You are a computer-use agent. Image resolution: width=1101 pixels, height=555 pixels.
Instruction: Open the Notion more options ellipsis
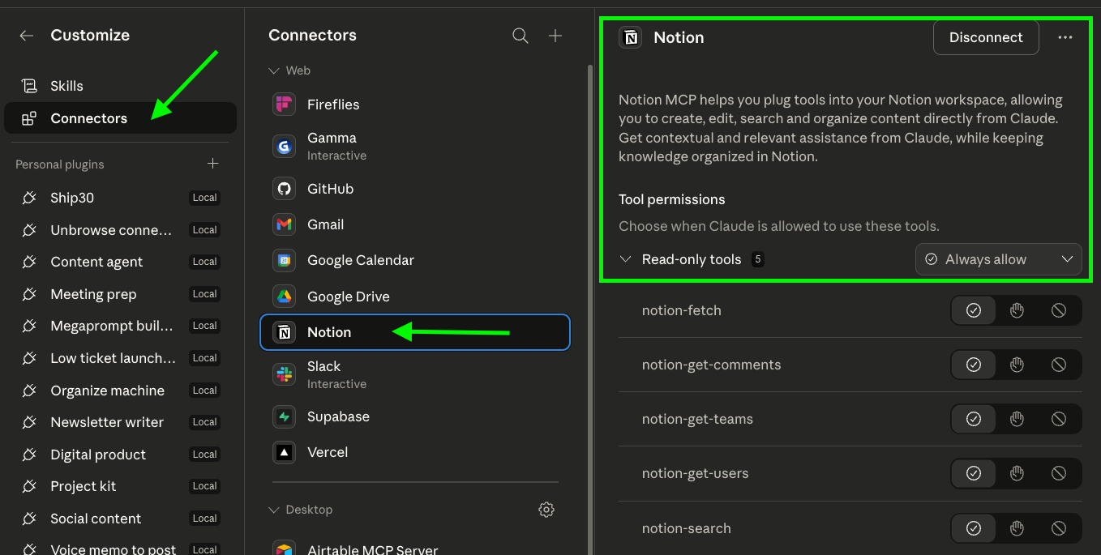click(x=1065, y=37)
